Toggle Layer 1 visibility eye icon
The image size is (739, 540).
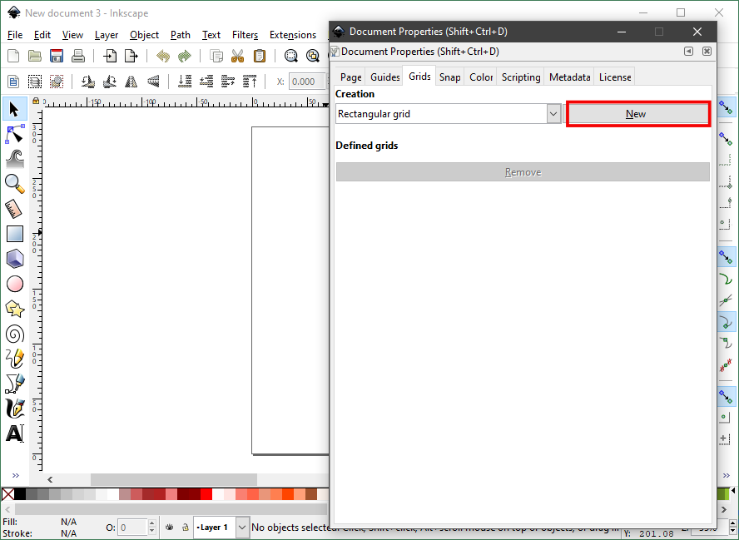tap(169, 528)
